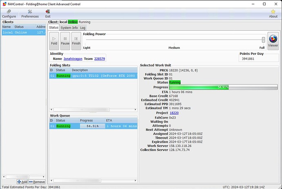Click the FAHControl app icon in title bar

[x=4, y=4]
